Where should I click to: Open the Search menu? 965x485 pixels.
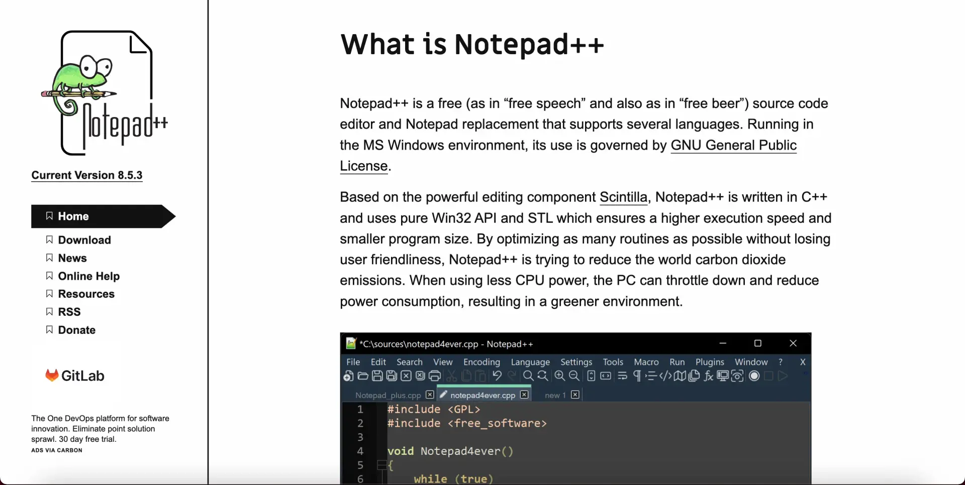click(410, 362)
